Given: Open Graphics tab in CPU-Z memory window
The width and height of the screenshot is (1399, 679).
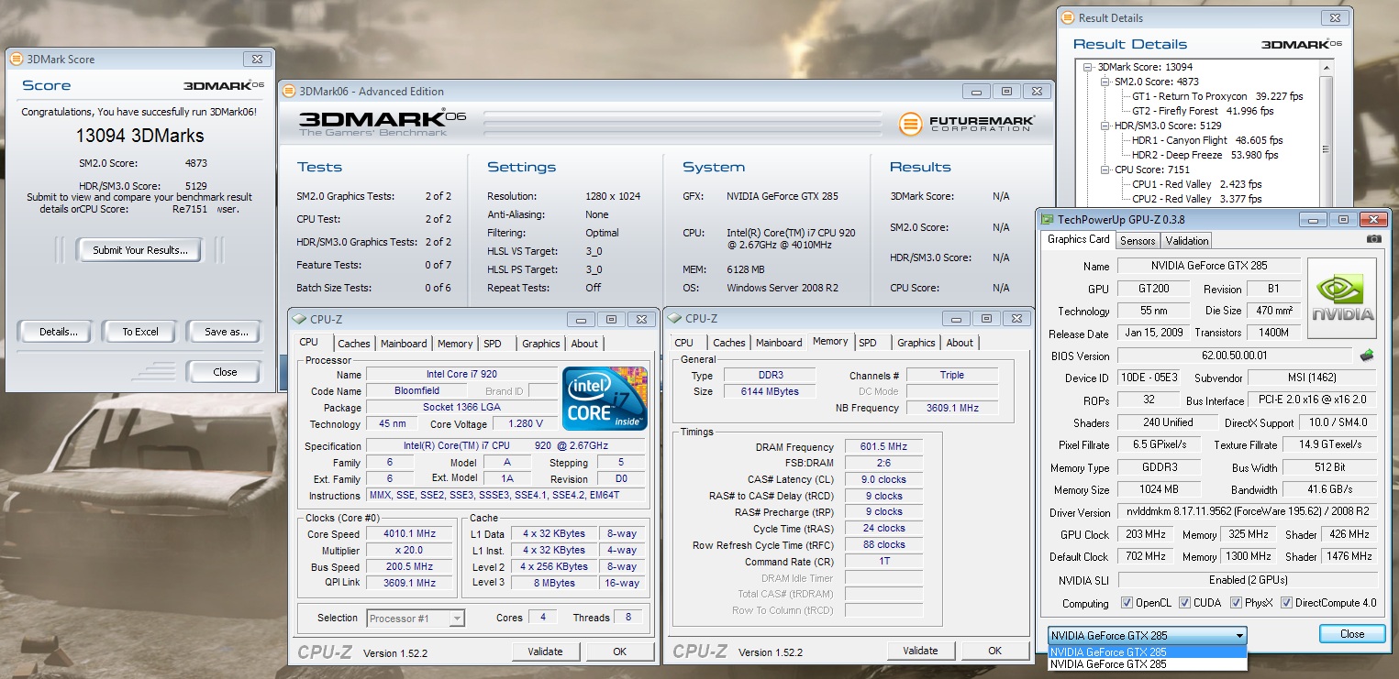Looking at the screenshot, I should click(x=916, y=343).
